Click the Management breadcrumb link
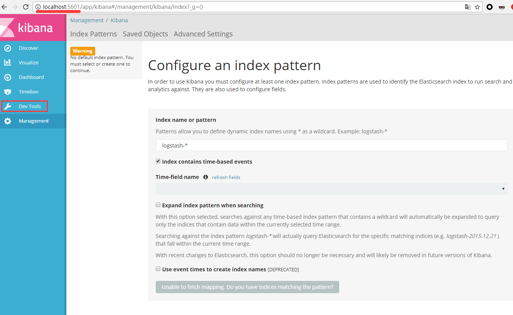513x315 pixels. coord(87,20)
